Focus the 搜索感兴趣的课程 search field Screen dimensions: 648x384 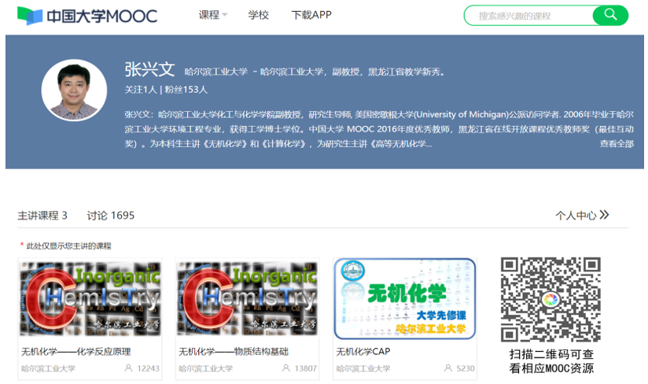click(x=529, y=16)
